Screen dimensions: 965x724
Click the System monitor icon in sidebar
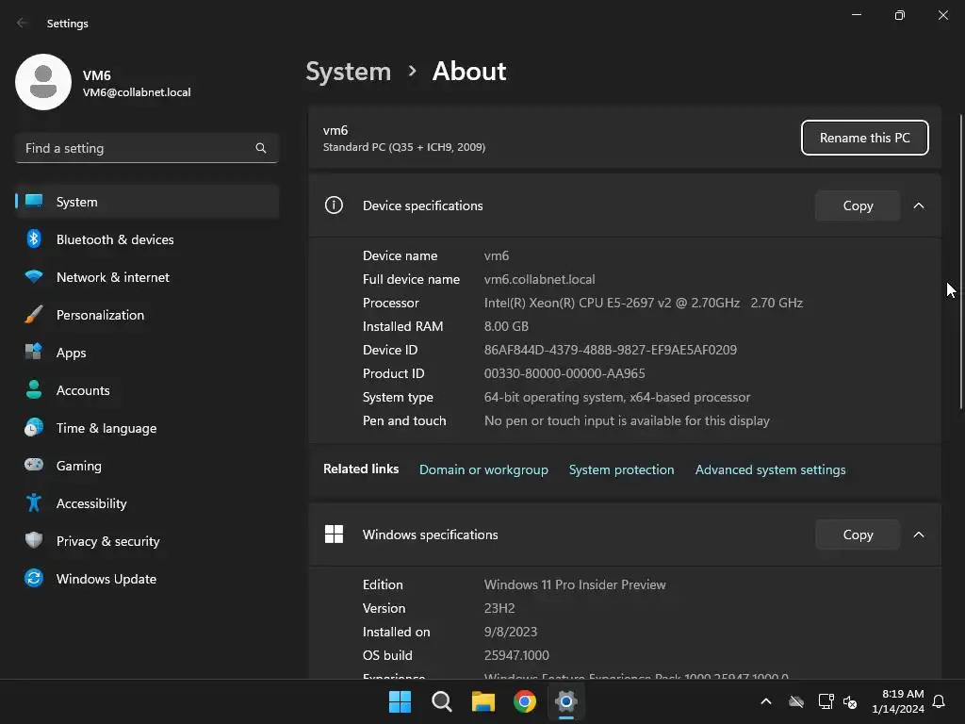34,201
